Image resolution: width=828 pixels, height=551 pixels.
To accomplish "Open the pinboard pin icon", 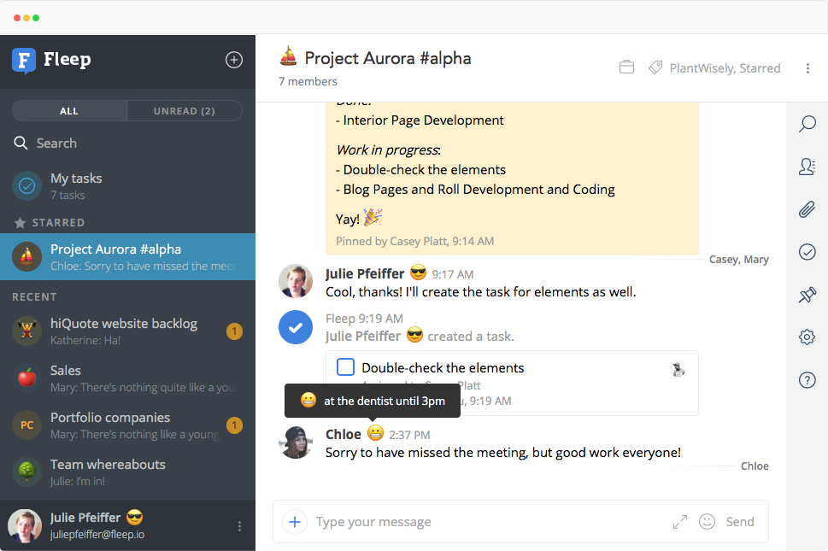I will click(x=807, y=295).
